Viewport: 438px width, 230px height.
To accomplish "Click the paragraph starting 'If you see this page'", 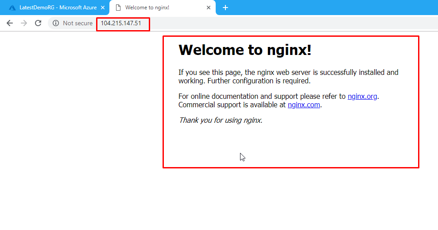I will 289,77.
